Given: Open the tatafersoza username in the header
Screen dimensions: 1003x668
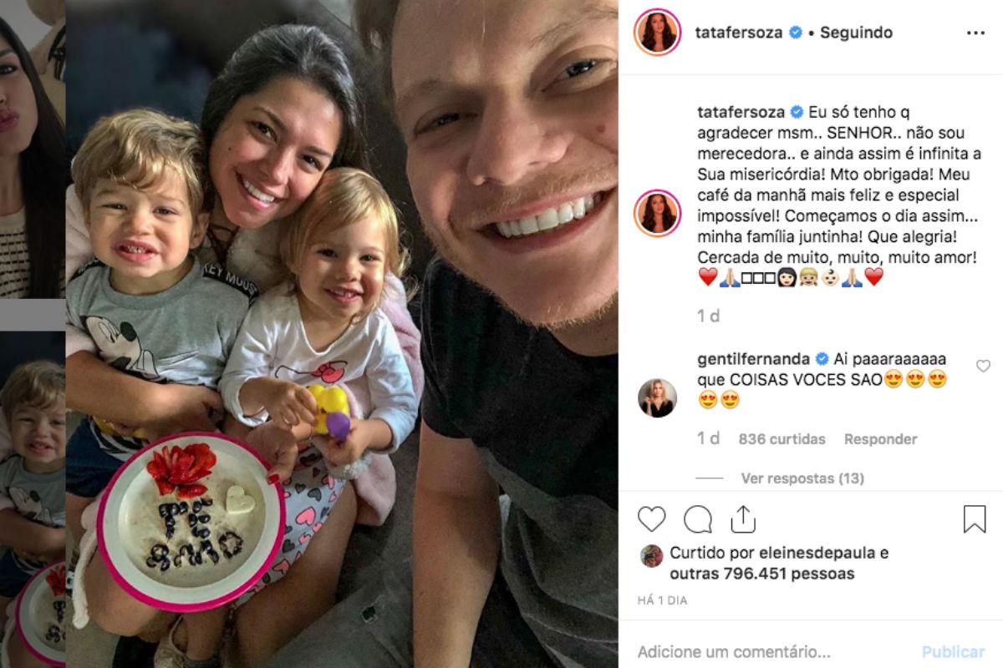Looking at the screenshot, I should 739,33.
